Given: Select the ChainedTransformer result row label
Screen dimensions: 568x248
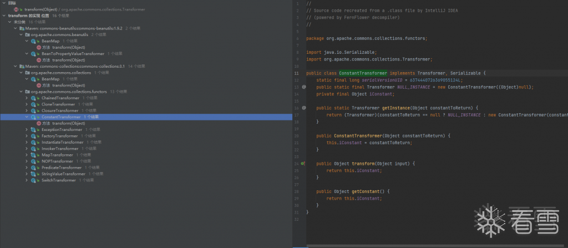Looking at the screenshot, I should click(60, 98).
